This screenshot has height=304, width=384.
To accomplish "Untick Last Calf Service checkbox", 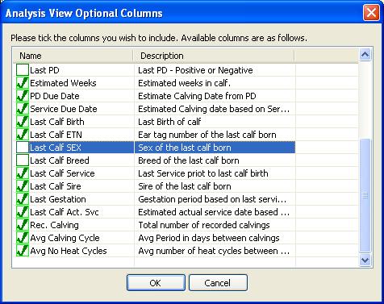I will [x=23, y=173].
